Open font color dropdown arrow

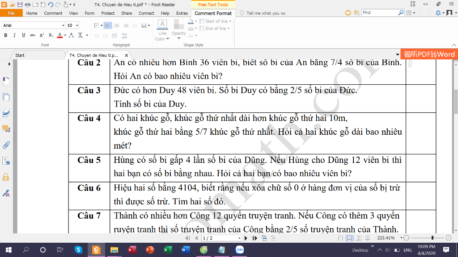click(65, 35)
